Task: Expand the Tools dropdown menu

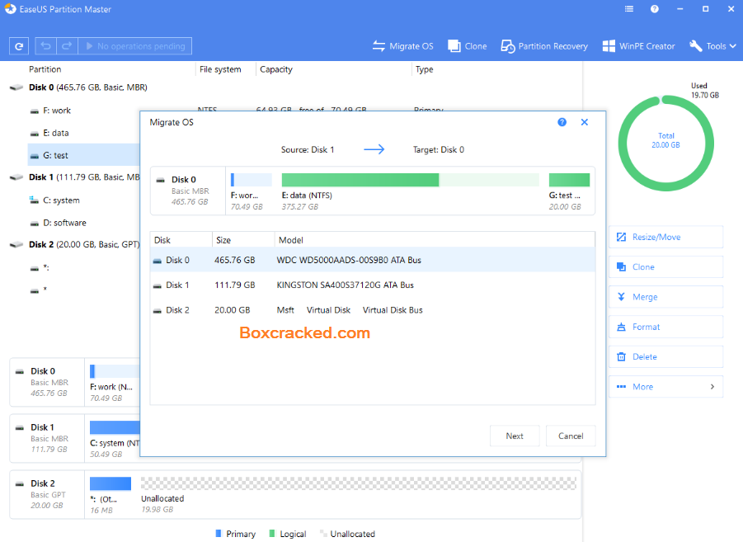Action: [x=713, y=46]
